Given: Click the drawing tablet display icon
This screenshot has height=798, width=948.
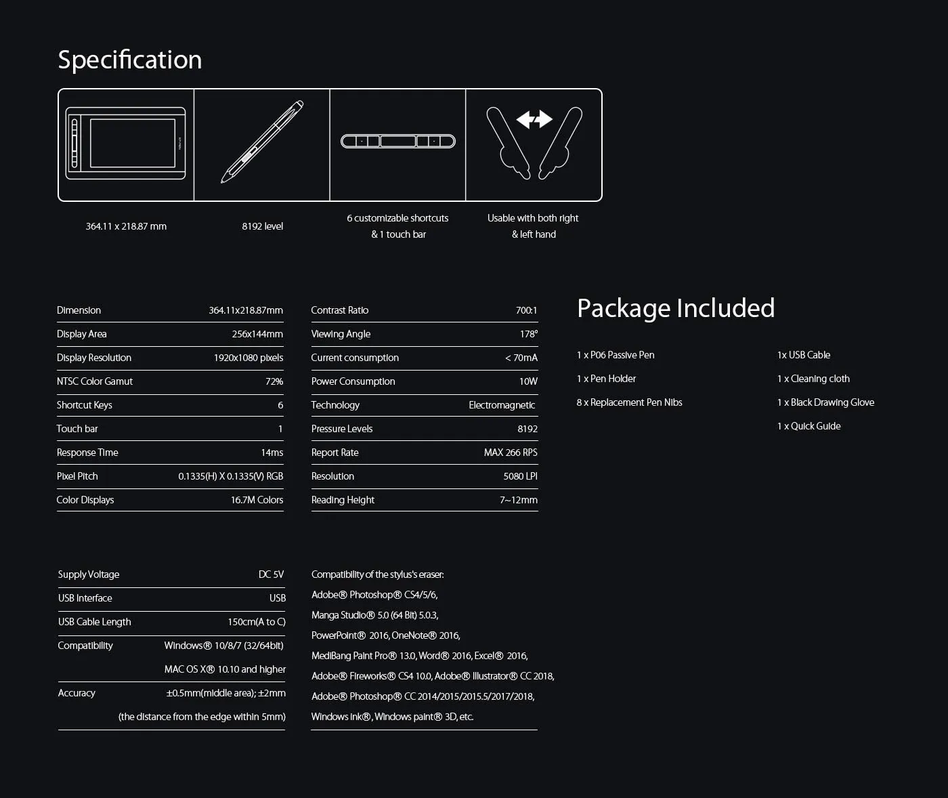Looking at the screenshot, I should (x=126, y=144).
